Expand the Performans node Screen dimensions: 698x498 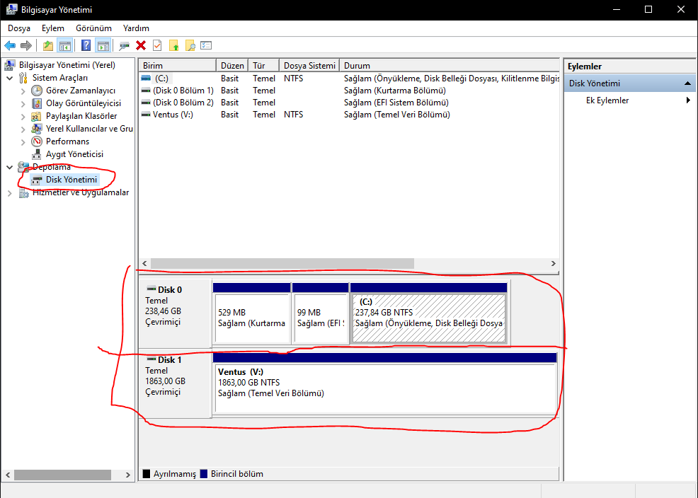pos(23,142)
